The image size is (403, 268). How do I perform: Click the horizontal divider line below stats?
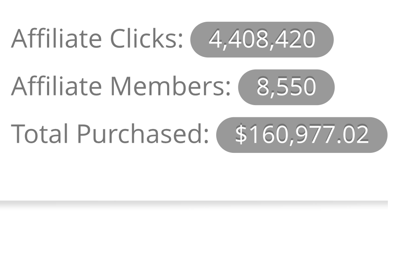pos(194,203)
